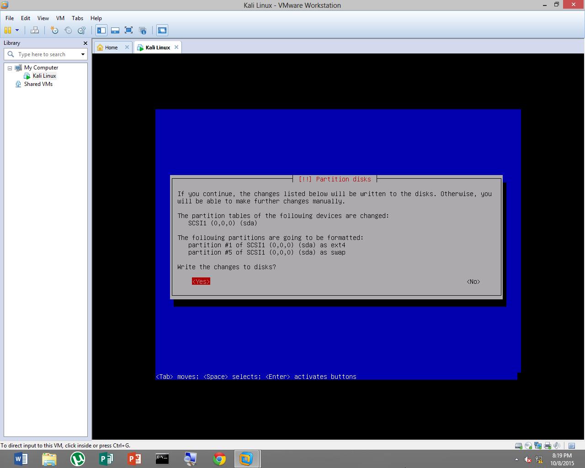
Task: Close the Kali Linux tab
Action: coord(176,47)
